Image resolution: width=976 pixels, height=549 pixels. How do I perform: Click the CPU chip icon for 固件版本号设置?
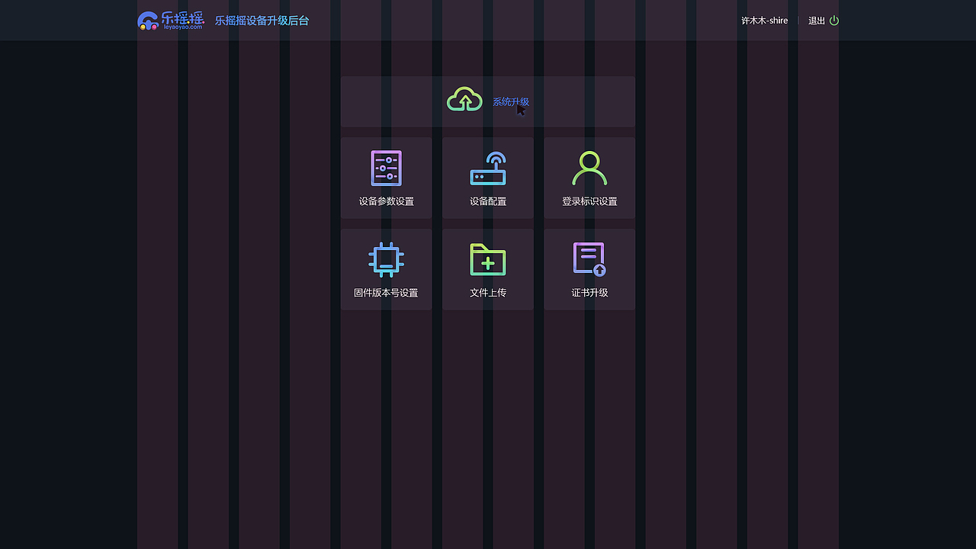click(x=386, y=258)
